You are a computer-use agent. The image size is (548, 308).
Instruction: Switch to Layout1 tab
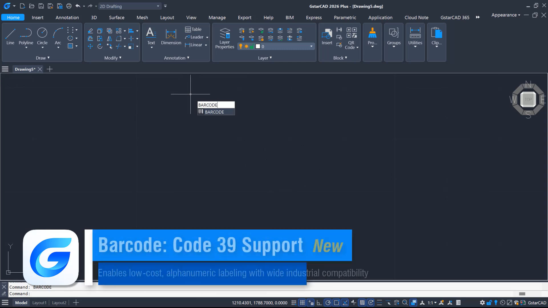point(39,303)
